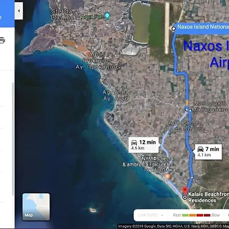Open the Live traffic dropdown
The image size is (229, 229).
151,215
